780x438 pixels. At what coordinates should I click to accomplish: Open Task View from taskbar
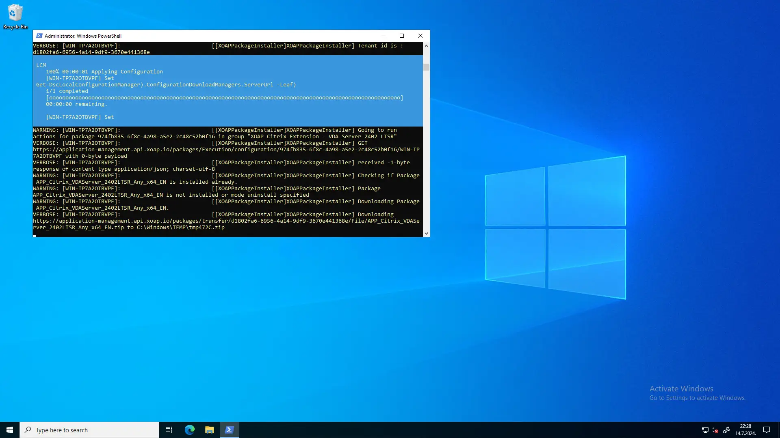[169, 430]
